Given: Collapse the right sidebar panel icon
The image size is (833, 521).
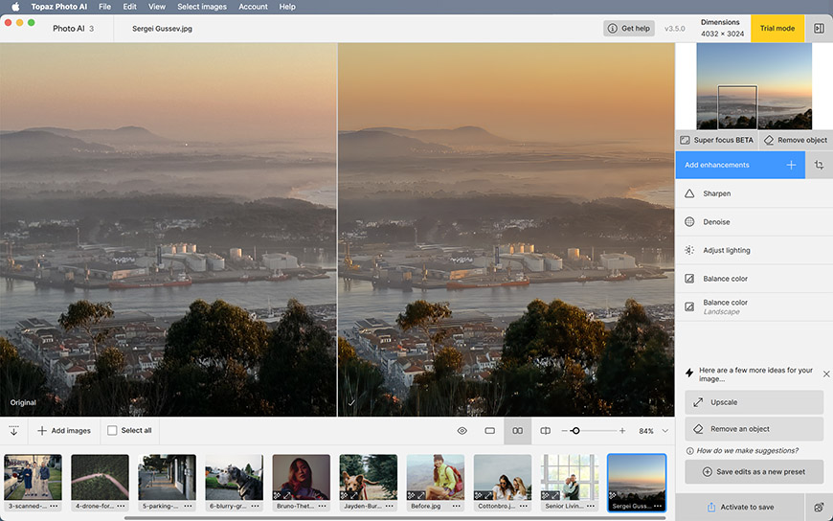Looking at the screenshot, I should 819,29.
